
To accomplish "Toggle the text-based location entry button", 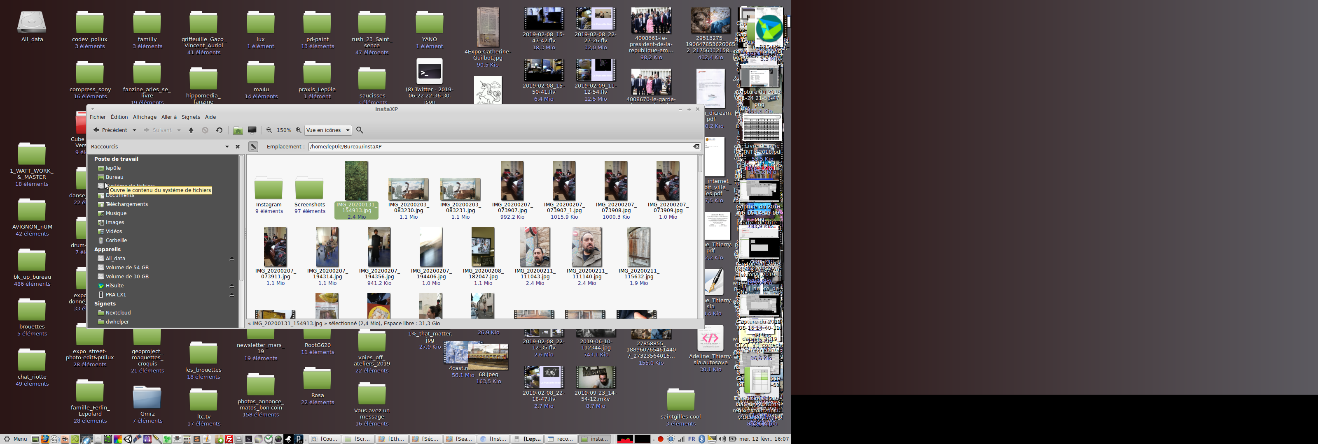I will point(253,147).
